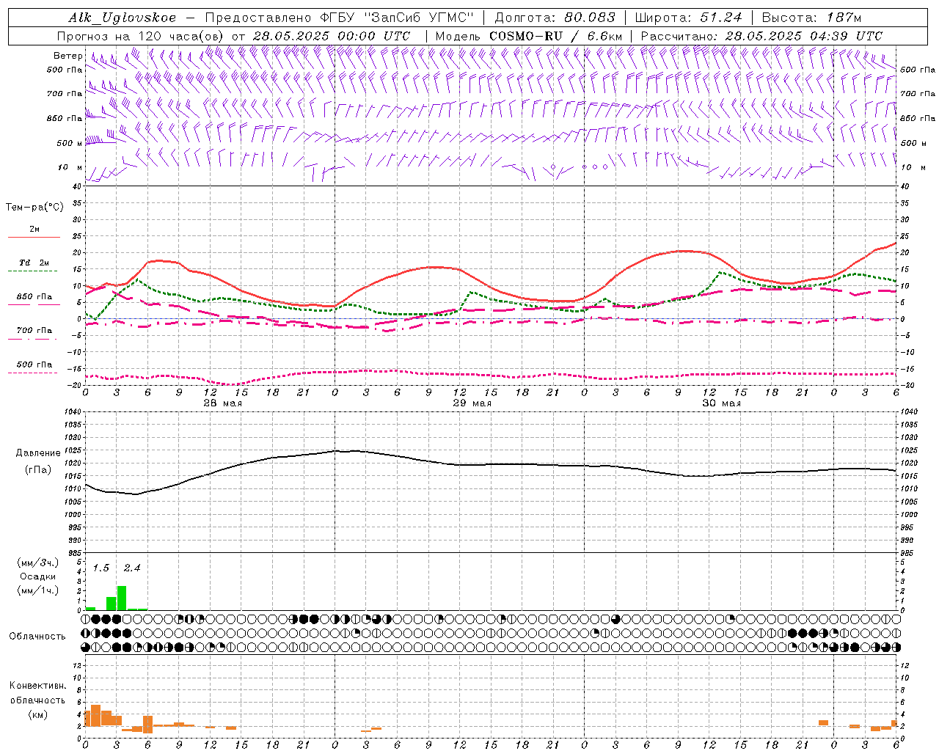Click the '(гПа)' unit label under Давление
Screen dimensions: 939x751
point(38,469)
